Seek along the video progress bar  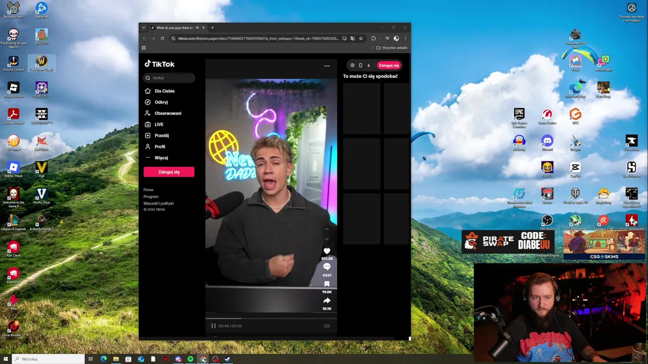[271, 318]
